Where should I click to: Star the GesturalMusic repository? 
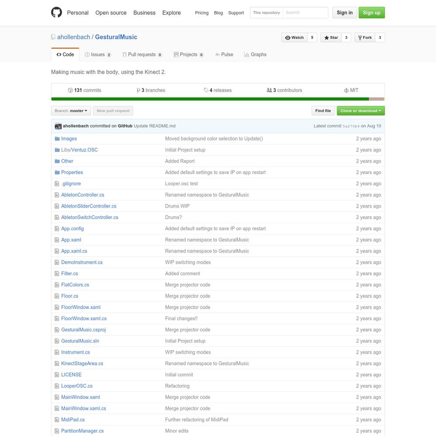click(x=331, y=37)
